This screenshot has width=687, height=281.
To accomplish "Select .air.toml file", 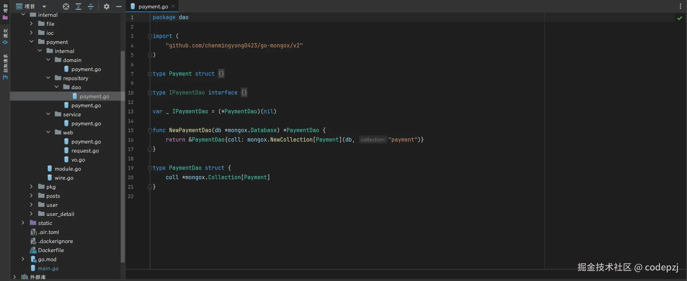I will click(49, 232).
